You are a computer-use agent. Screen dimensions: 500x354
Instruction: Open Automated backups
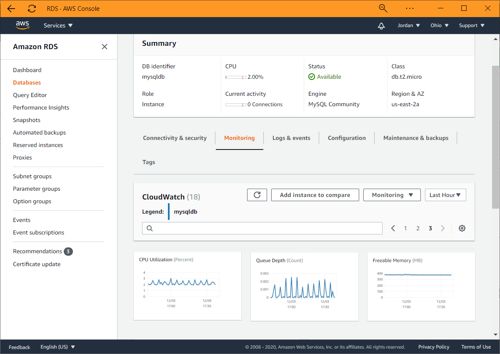point(39,132)
